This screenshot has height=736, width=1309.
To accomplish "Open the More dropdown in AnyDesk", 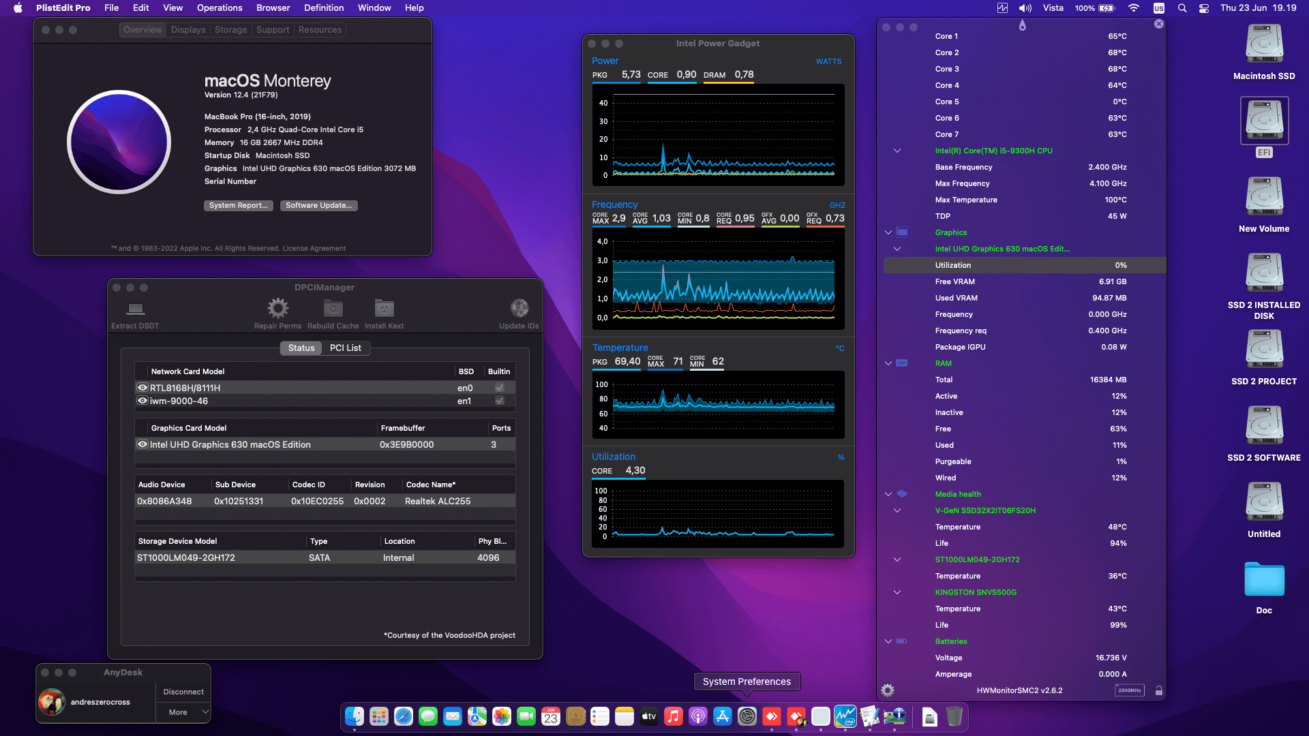I will (183, 711).
